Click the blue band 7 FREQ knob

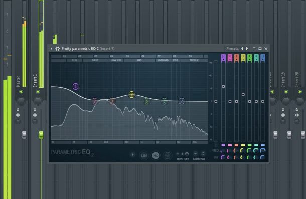(263, 151)
